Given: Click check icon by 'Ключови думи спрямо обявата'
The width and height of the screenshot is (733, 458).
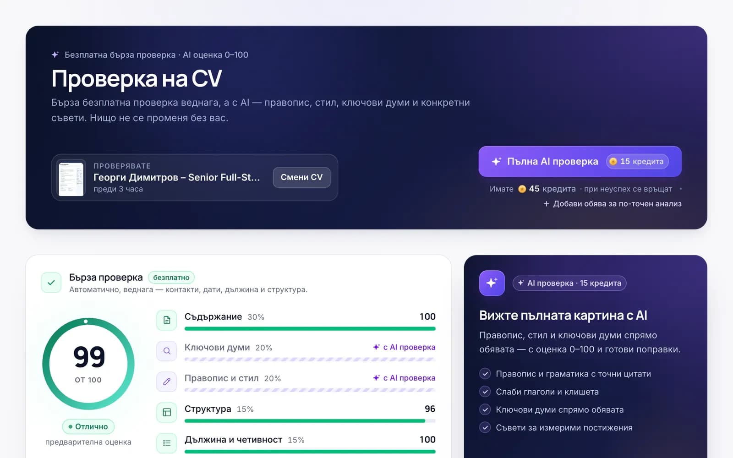Looking at the screenshot, I should (x=485, y=409).
